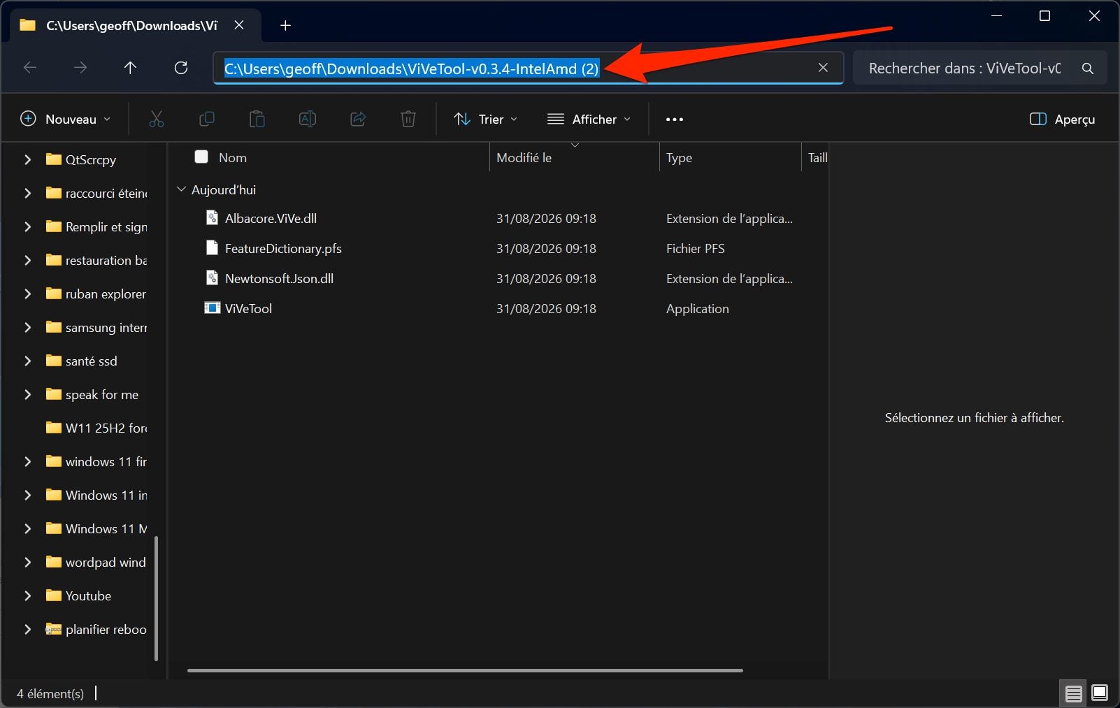
Task: Switch to large icons view layout
Action: [1100, 693]
